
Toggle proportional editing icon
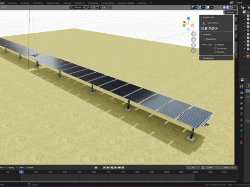click(105, 7)
